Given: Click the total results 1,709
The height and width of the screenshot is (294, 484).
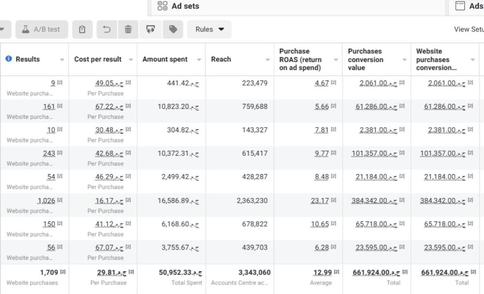Looking at the screenshot, I should click(49, 272).
